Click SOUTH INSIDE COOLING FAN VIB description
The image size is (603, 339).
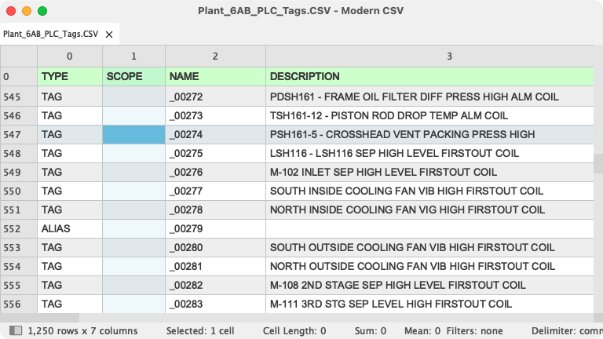point(429,191)
